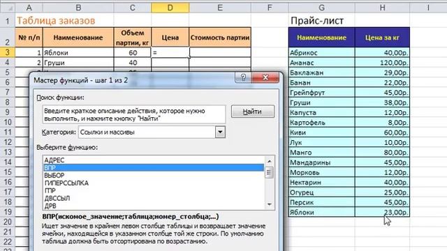Viewport: 447px width, 251px height.
Task: Select function АДРЕС in the list
Action: pos(154,160)
